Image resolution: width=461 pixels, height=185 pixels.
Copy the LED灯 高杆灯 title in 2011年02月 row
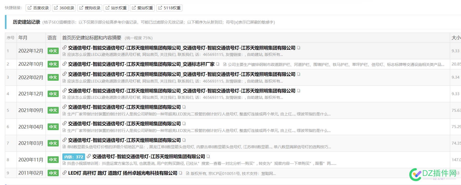(181, 173)
